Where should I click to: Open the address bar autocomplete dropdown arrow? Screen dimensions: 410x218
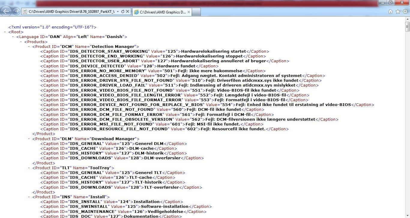[x=118, y=12]
